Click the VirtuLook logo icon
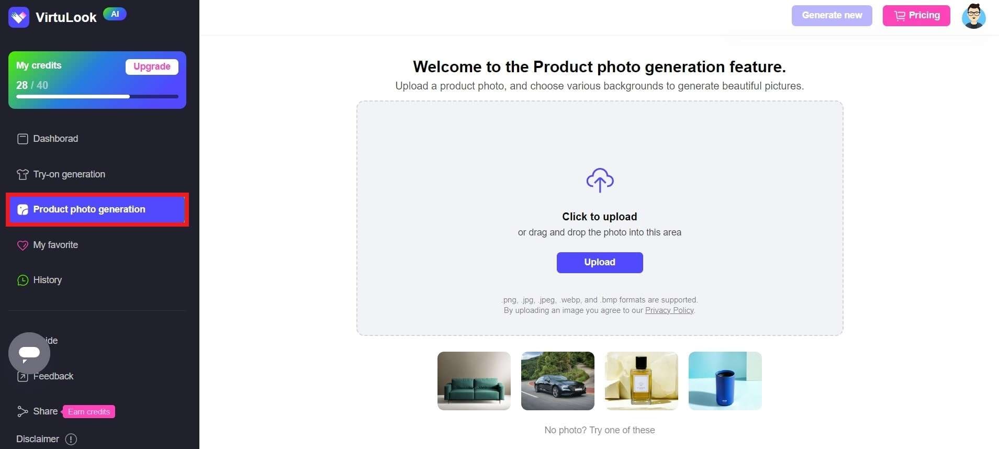 click(x=19, y=17)
